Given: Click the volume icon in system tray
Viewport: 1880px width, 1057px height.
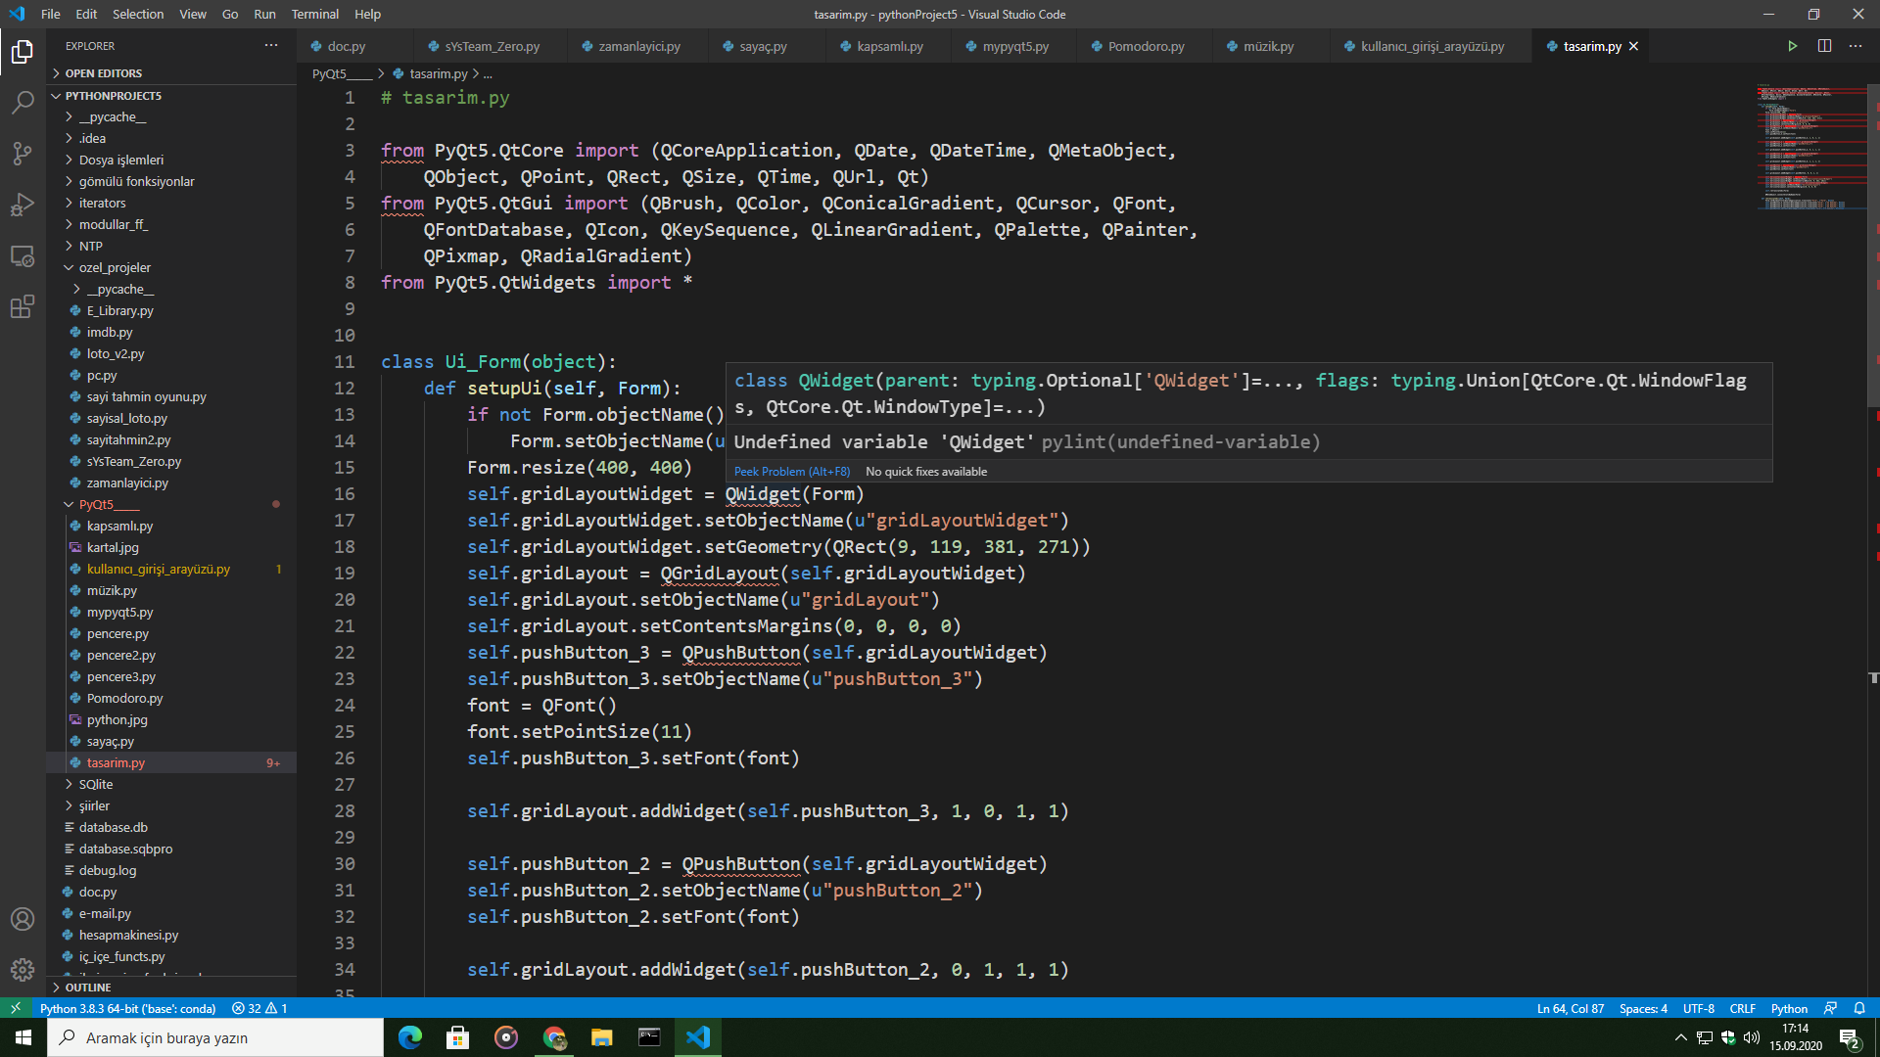Looking at the screenshot, I should pyautogui.click(x=1752, y=1037).
